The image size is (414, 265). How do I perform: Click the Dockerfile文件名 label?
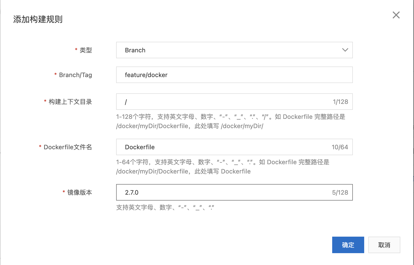tap(68, 147)
